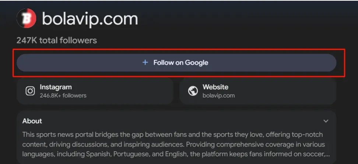The width and height of the screenshot is (358, 164).
Task: Click the About heading
Action: (32, 121)
